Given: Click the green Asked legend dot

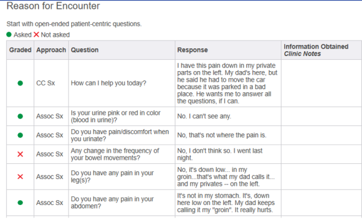Looking at the screenshot, I should (9, 34).
